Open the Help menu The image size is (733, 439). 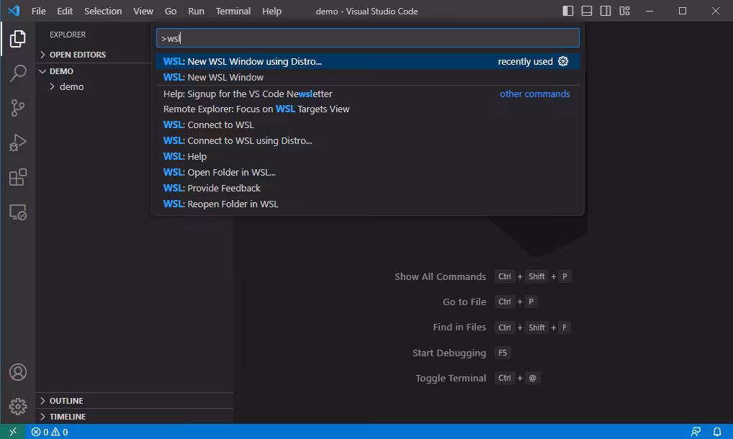click(x=271, y=11)
